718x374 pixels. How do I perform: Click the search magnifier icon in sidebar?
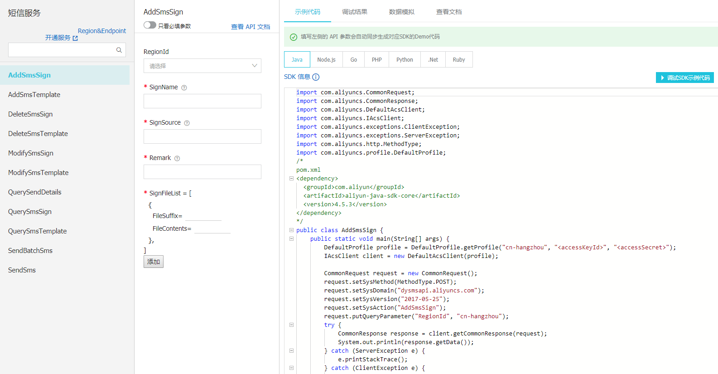pos(119,50)
